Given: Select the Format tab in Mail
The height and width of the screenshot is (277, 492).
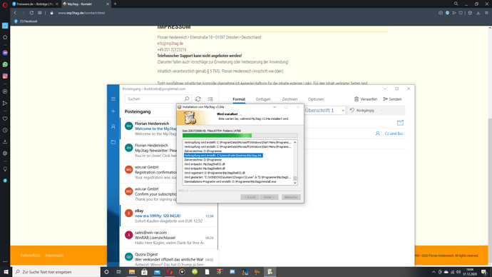Looking at the screenshot, I should coord(239,99).
